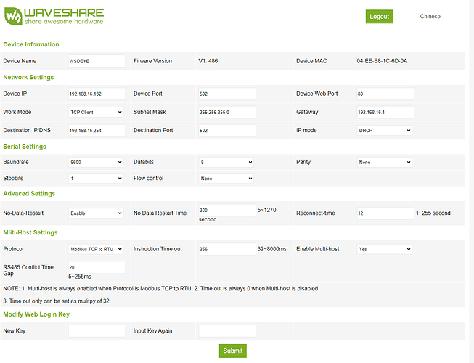Select the Destination Port field
Screen dimensions: 474x363
pos(226,131)
